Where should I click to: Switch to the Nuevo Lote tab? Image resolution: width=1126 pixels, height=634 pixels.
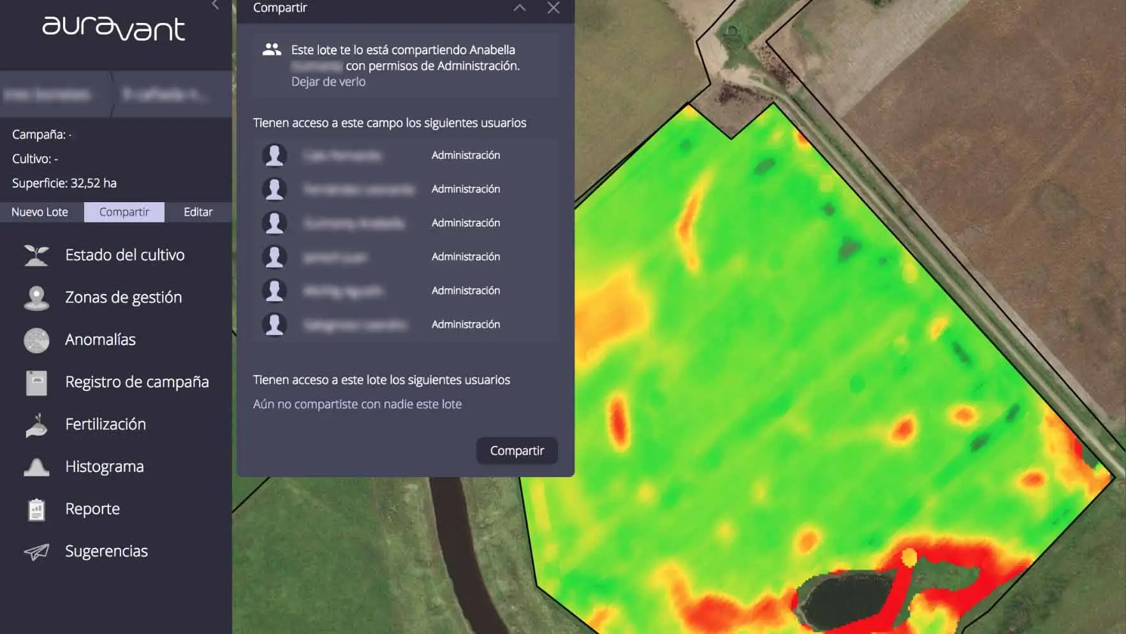(40, 212)
